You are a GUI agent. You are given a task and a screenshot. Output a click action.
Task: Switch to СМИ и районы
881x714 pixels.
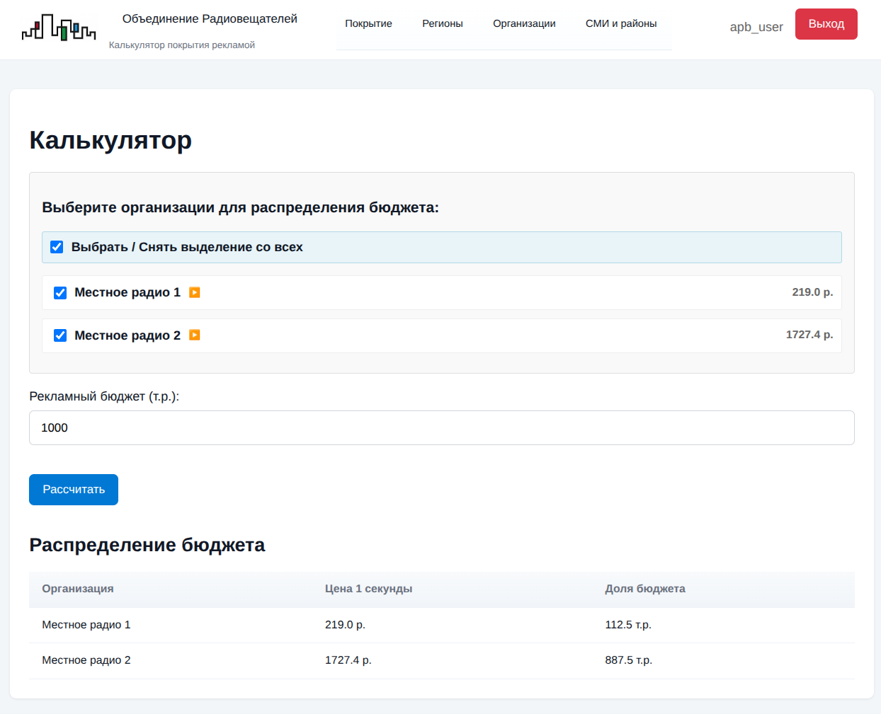click(x=620, y=23)
